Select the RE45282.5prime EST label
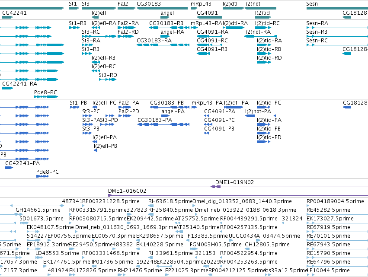The width and height of the screenshot is (368, 277). pyautogui.click(x=328, y=210)
